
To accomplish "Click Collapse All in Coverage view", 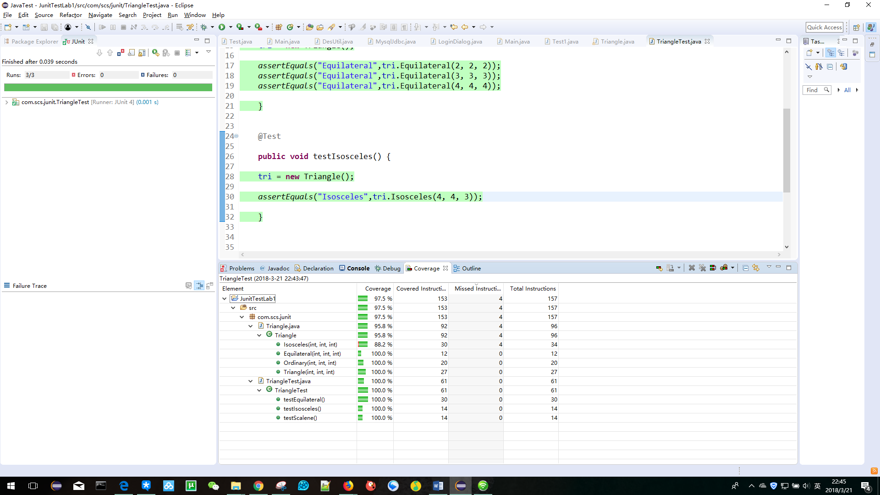I will point(746,268).
